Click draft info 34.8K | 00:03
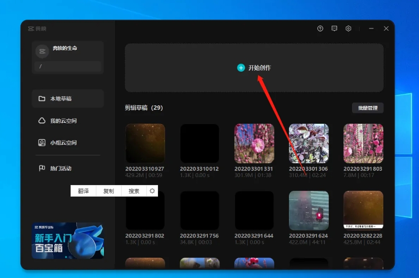Screen dimensions: 419x278 click(196, 242)
